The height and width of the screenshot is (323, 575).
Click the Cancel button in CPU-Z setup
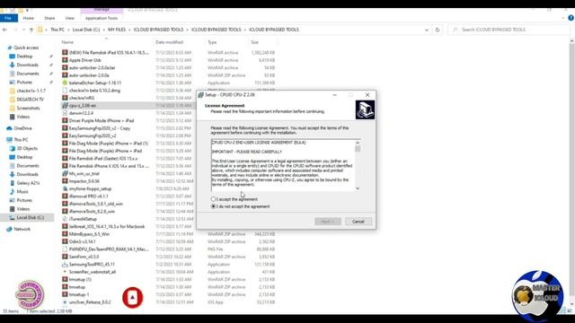358,222
